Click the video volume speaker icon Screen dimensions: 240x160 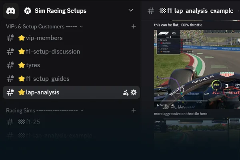click(172, 105)
